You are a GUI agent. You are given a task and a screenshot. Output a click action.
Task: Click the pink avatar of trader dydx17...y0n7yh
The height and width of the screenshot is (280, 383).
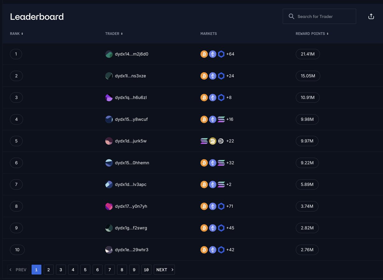point(109,206)
